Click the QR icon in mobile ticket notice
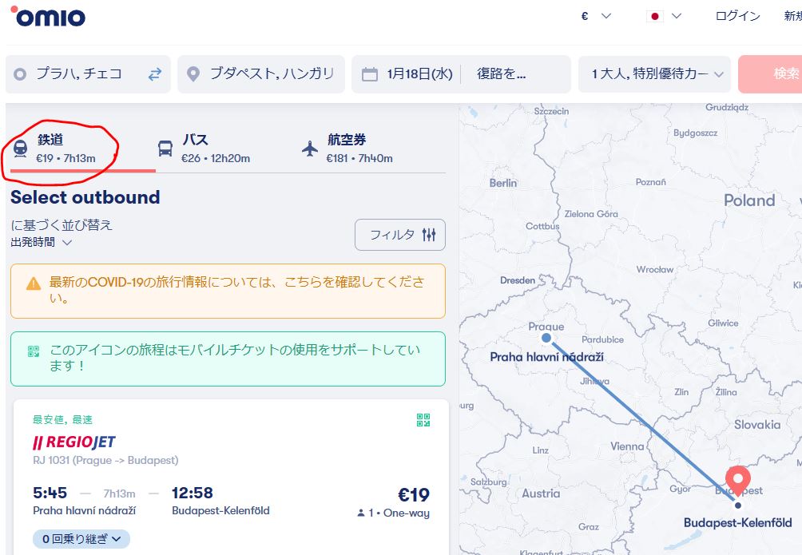802x555 pixels. click(34, 351)
